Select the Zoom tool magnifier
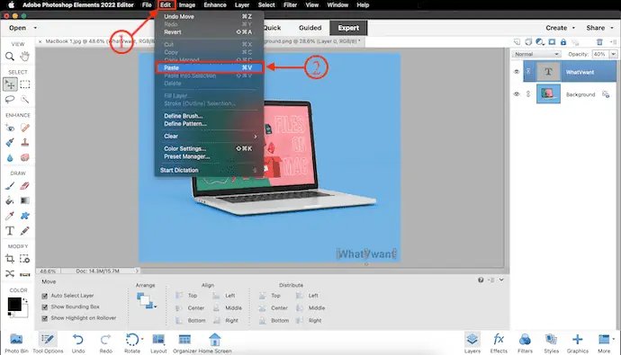Image resolution: width=621 pixels, height=355 pixels. click(x=10, y=57)
